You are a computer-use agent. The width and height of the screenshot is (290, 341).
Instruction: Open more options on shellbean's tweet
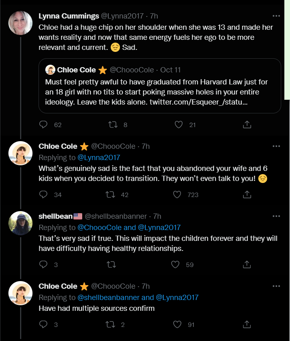point(276,216)
